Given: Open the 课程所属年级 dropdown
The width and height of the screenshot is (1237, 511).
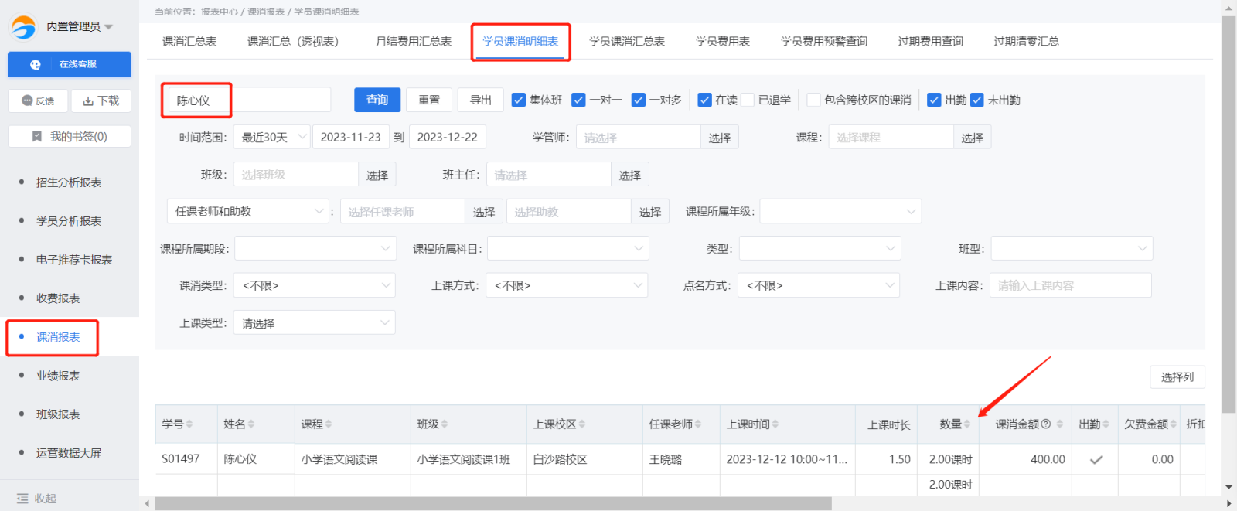Looking at the screenshot, I should click(840, 211).
